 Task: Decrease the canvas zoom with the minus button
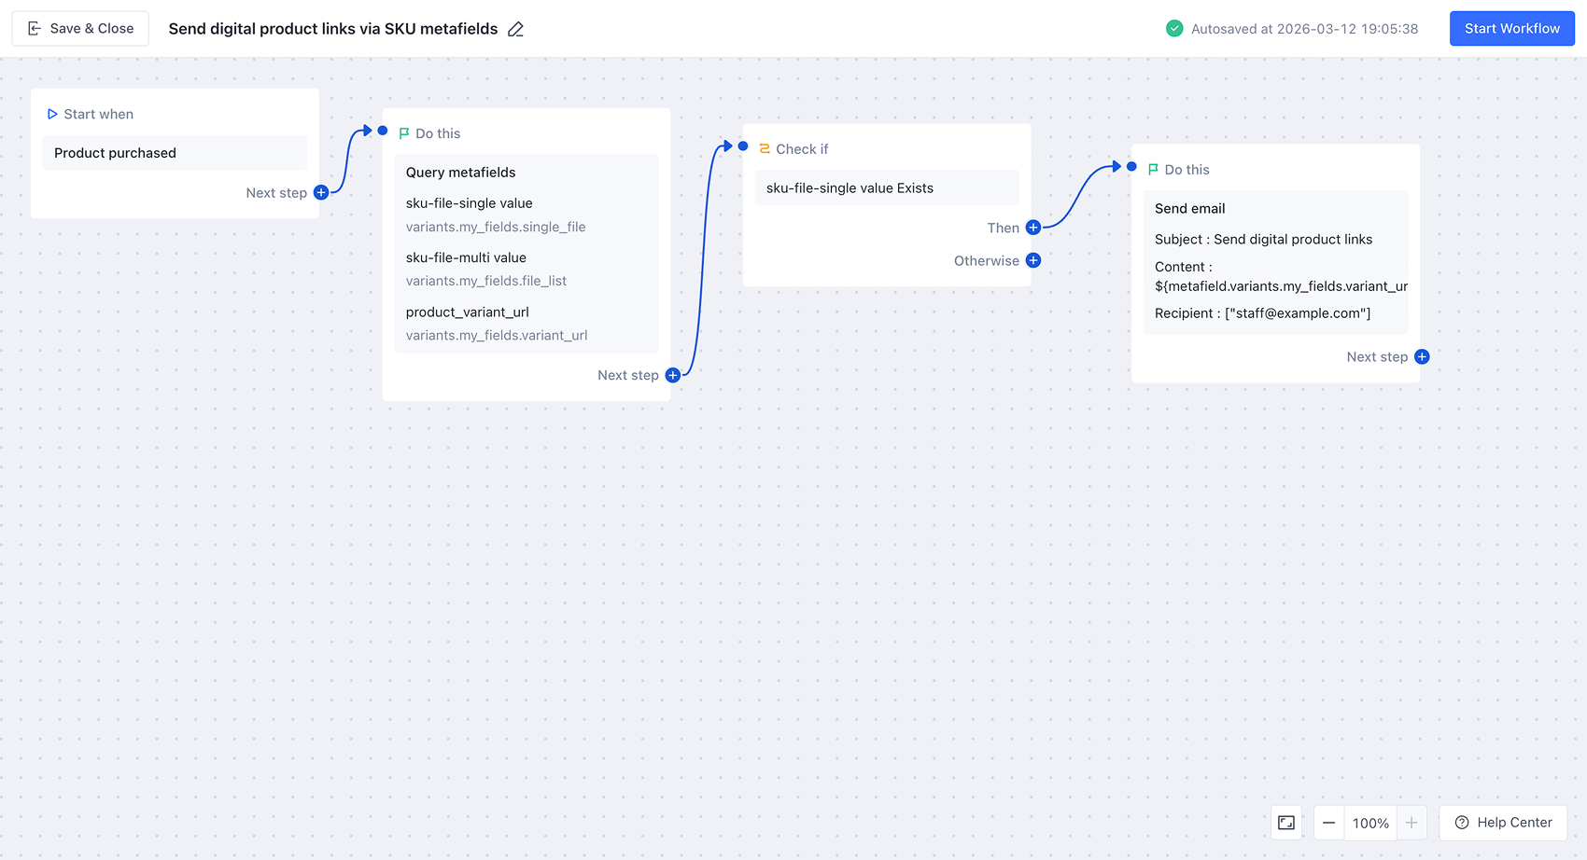[x=1328, y=823]
